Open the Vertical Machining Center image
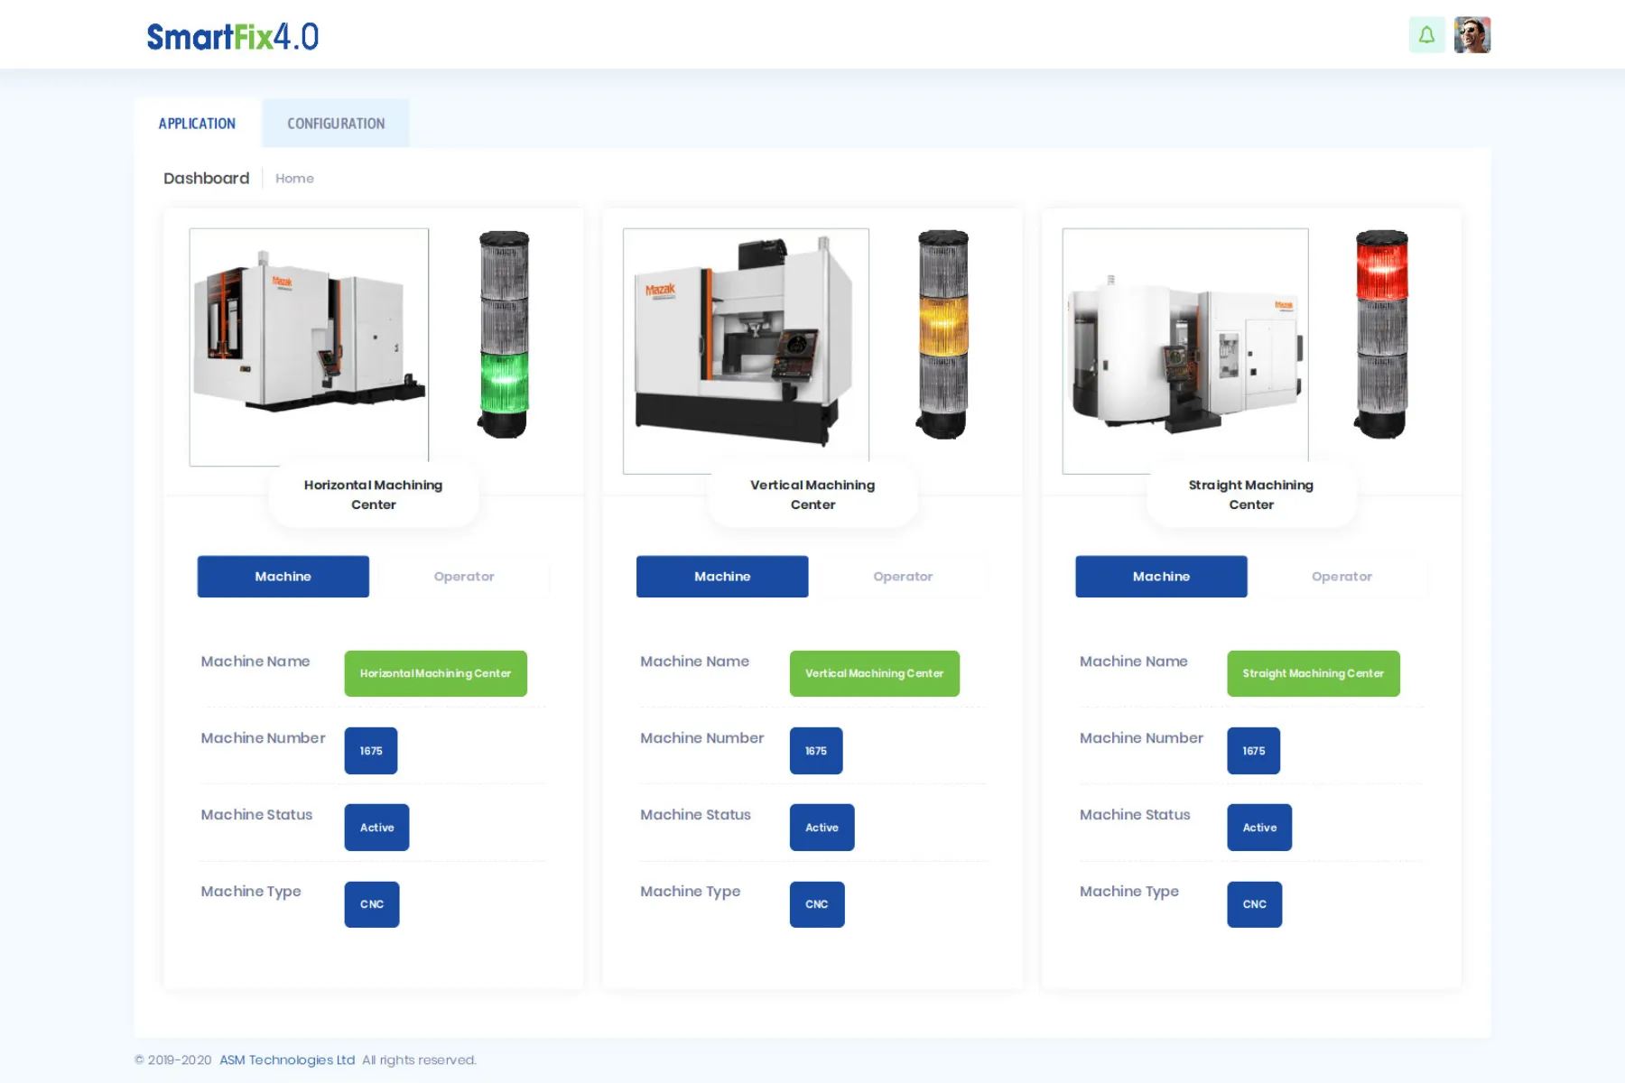 [746, 350]
